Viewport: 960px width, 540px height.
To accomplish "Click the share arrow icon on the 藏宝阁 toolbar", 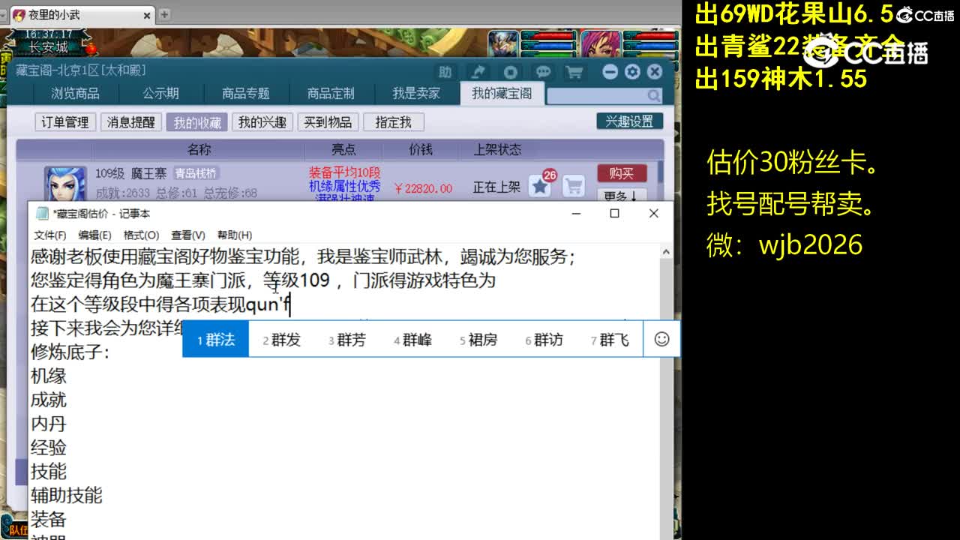I will [x=478, y=72].
